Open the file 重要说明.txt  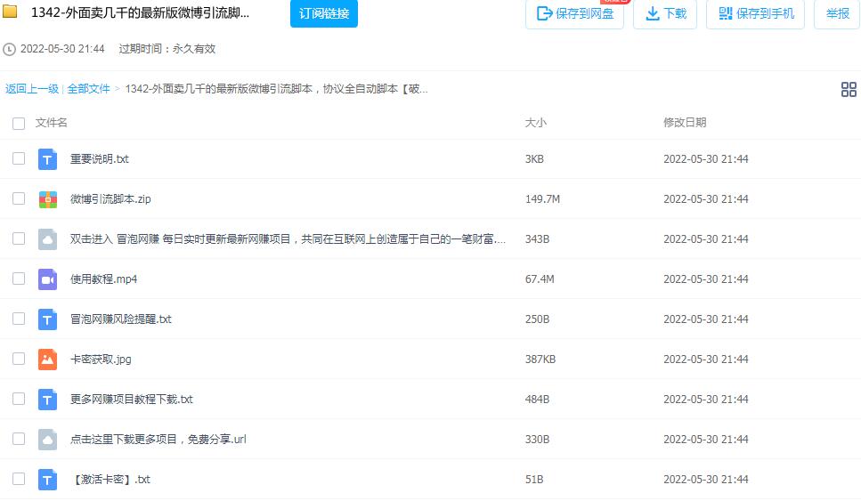(x=100, y=159)
